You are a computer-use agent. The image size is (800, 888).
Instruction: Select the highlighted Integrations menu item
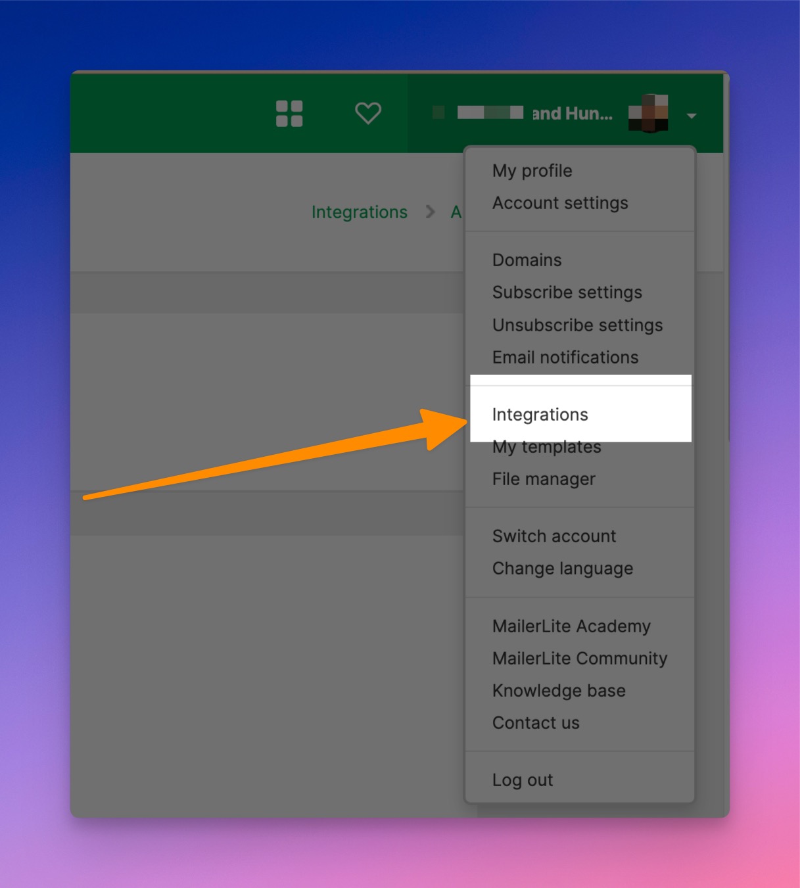[540, 415]
